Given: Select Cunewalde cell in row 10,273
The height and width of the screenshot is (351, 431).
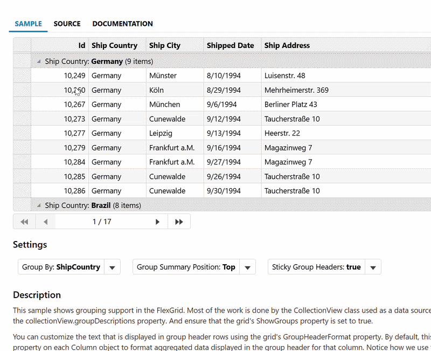Looking at the screenshot, I should pyautogui.click(x=175, y=119).
